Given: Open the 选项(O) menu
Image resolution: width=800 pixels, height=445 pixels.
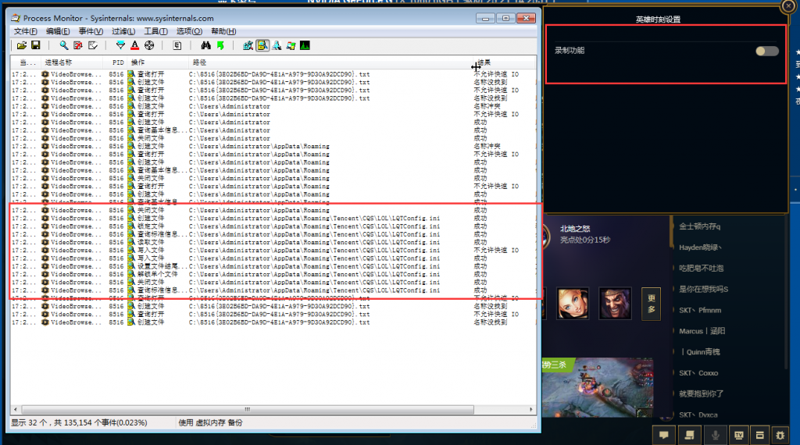Looking at the screenshot, I should pos(189,31).
